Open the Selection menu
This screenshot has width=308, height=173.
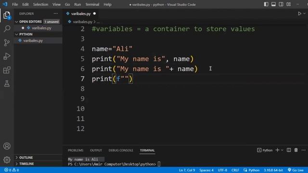(x=40, y=4)
